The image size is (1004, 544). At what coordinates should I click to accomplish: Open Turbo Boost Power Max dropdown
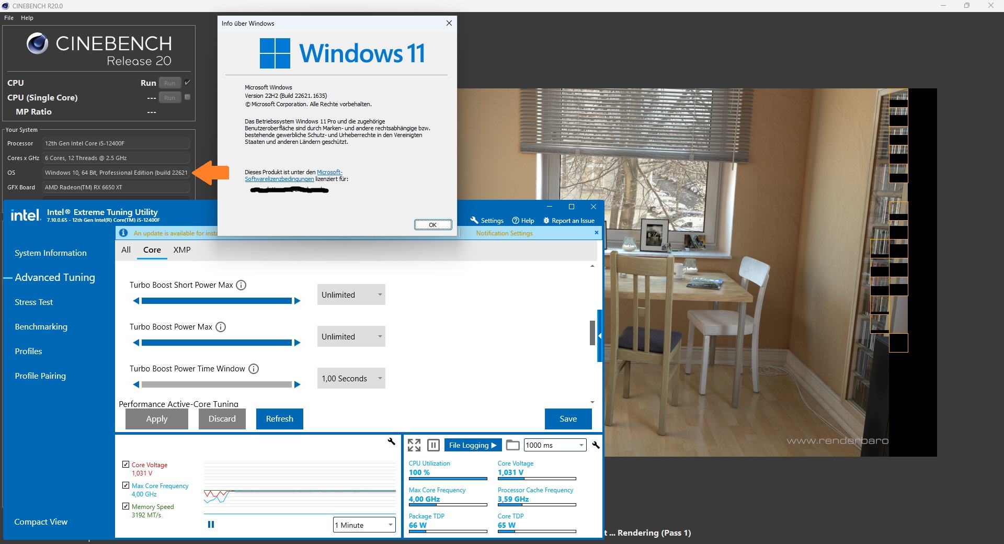click(x=351, y=336)
